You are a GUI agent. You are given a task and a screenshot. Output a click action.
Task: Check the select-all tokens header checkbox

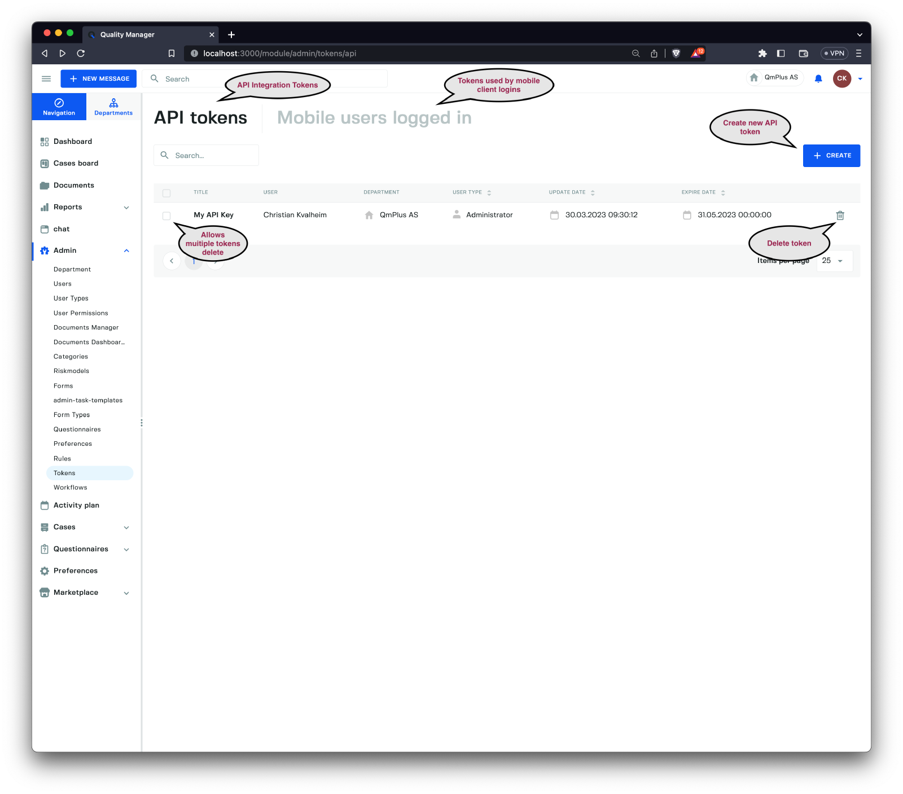[x=166, y=193]
